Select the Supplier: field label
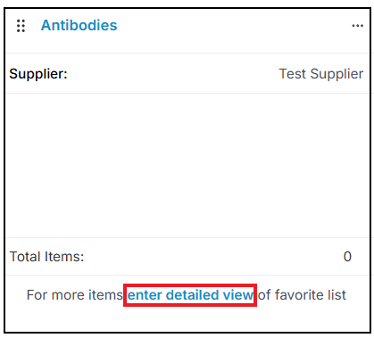 click(38, 74)
